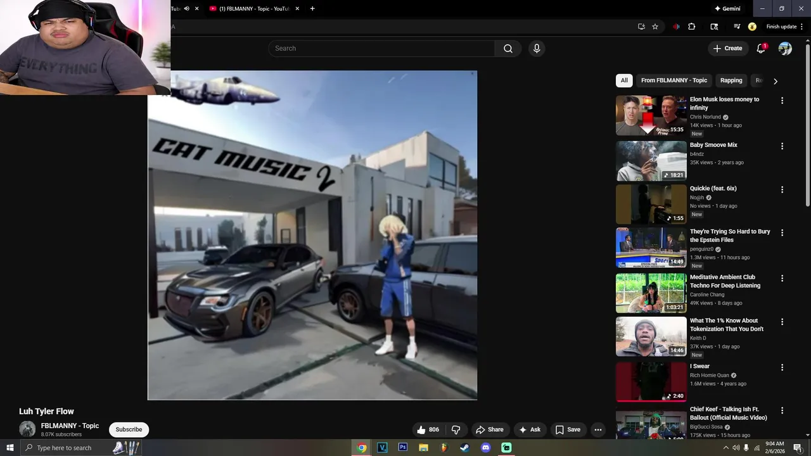Open Meditative Ambient Club Techno thumbnail

[x=651, y=293]
